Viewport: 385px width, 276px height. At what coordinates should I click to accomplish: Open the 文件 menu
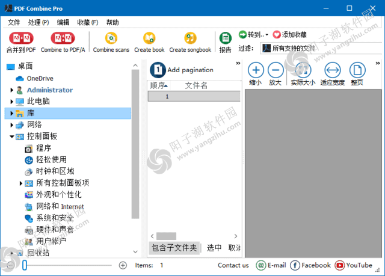click(14, 23)
